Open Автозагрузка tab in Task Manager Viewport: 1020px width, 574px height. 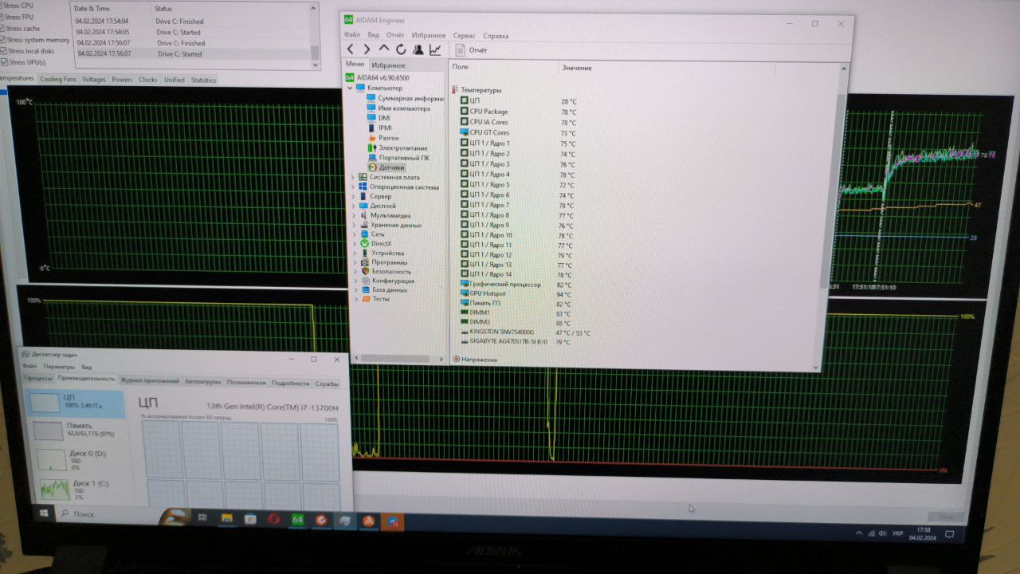pos(203,381)
